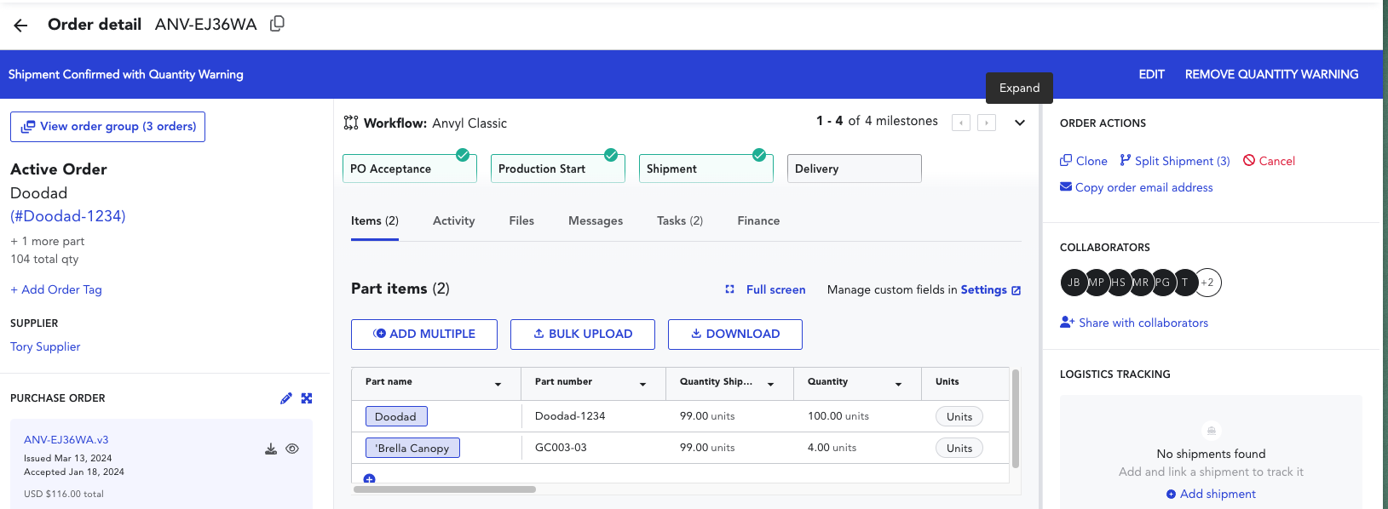Add a new part row with the plus icon
1388x509 pixels.
pyautogui.click(x=369, y=479)
